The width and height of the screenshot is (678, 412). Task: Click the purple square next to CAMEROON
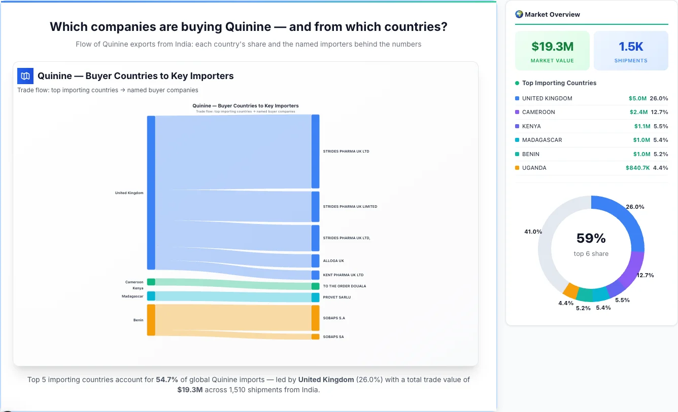(x=517, y=112)
